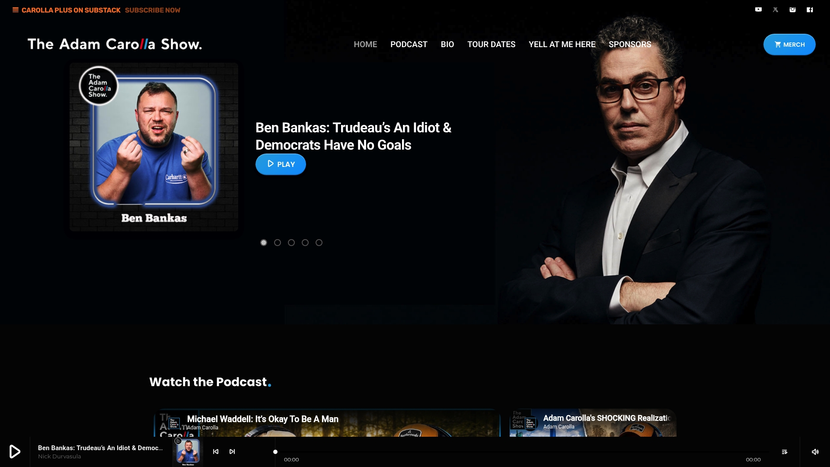Open the TOUR DATES menu item
This screenshot has height=467, width=830.
(x=492, y=44)
